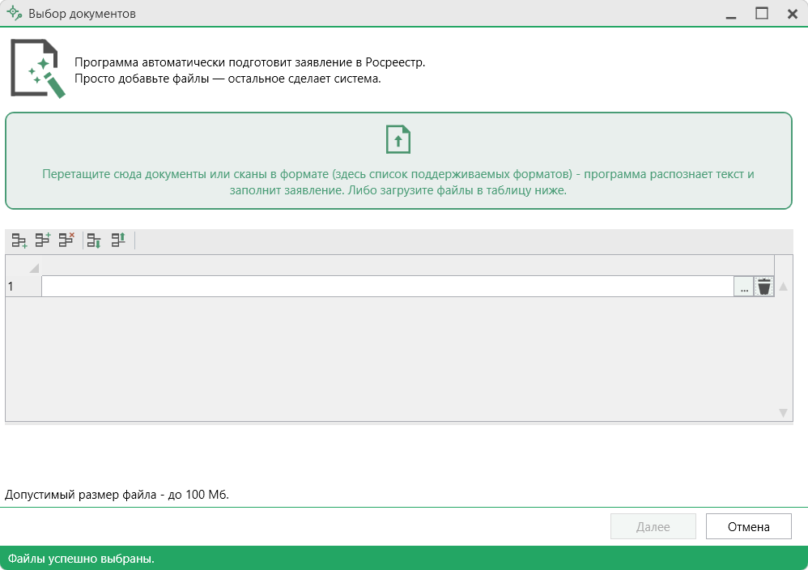This screenshot has width=808, height=570.
Task: Click the insert row toolbar icon
Action: tap(43, 240)
